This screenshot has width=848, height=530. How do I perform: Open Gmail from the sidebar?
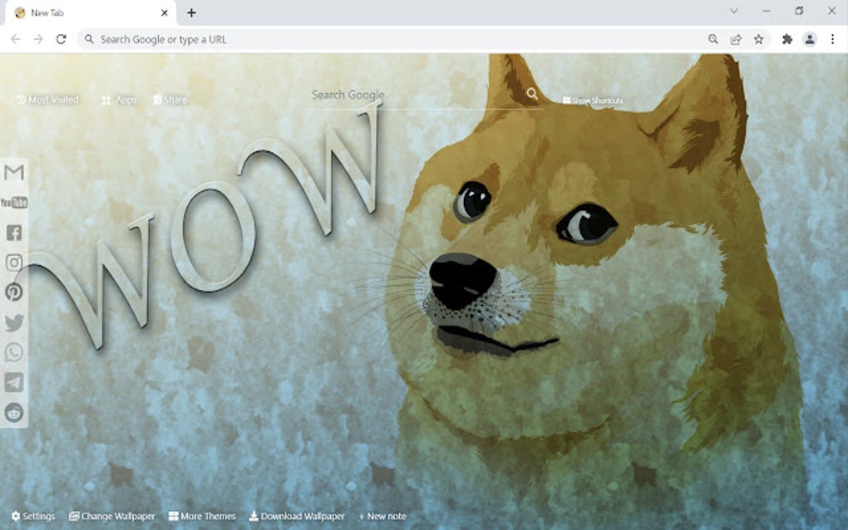[12, 171]
